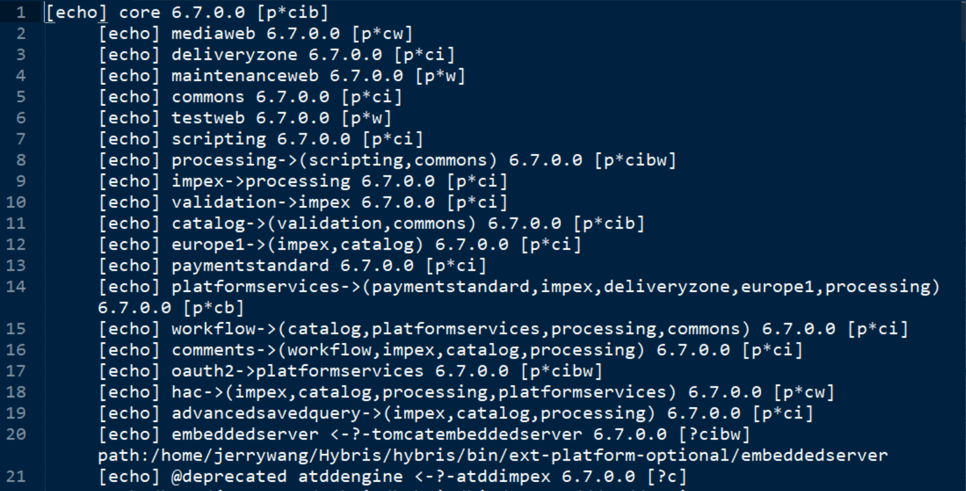
Task: Click line number 14 in the gutter
Action: [x=16, y=287]
